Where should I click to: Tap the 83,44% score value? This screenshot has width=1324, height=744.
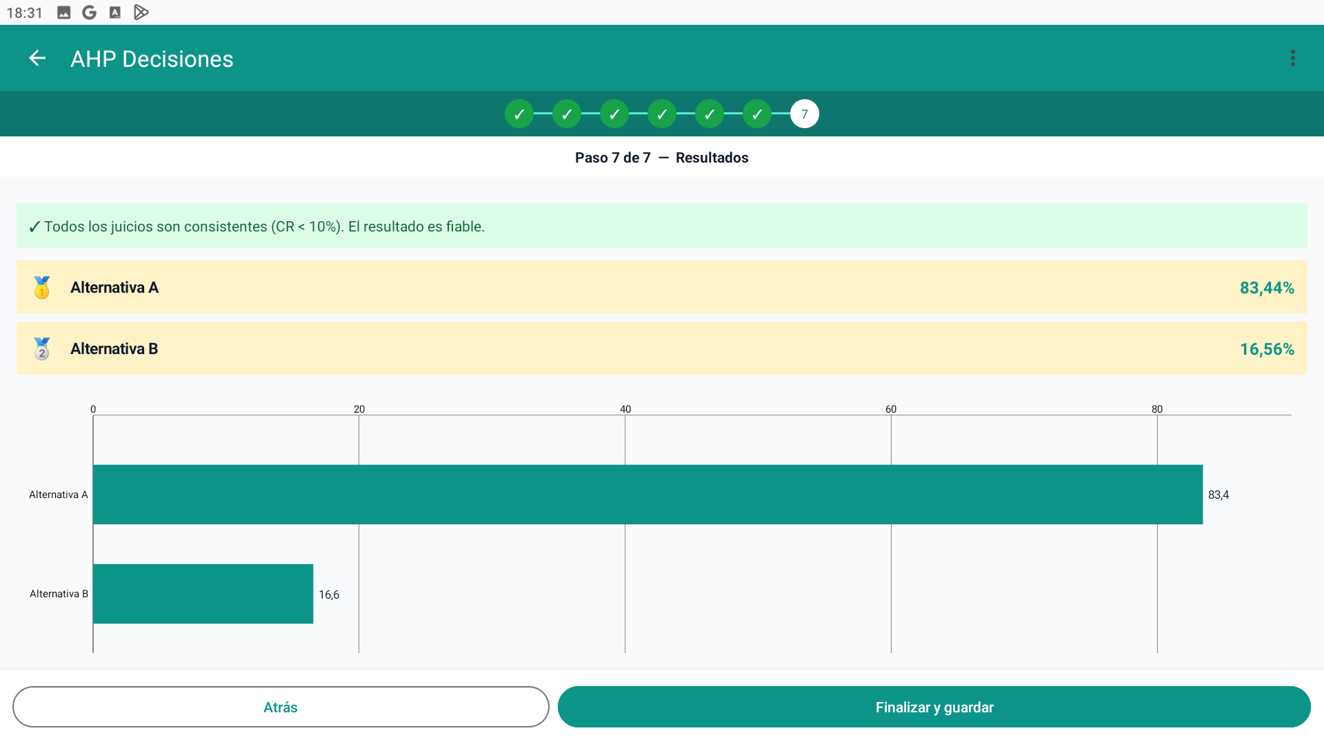point(1267,288)
